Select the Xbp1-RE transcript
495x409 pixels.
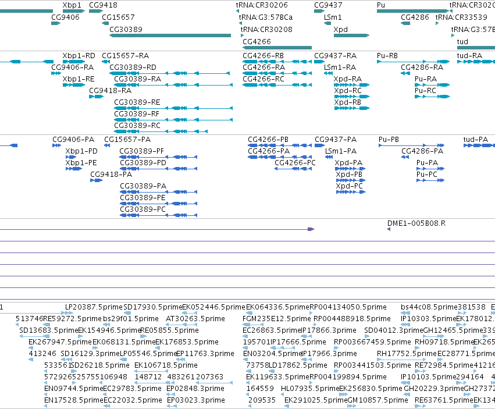point(74,85)
